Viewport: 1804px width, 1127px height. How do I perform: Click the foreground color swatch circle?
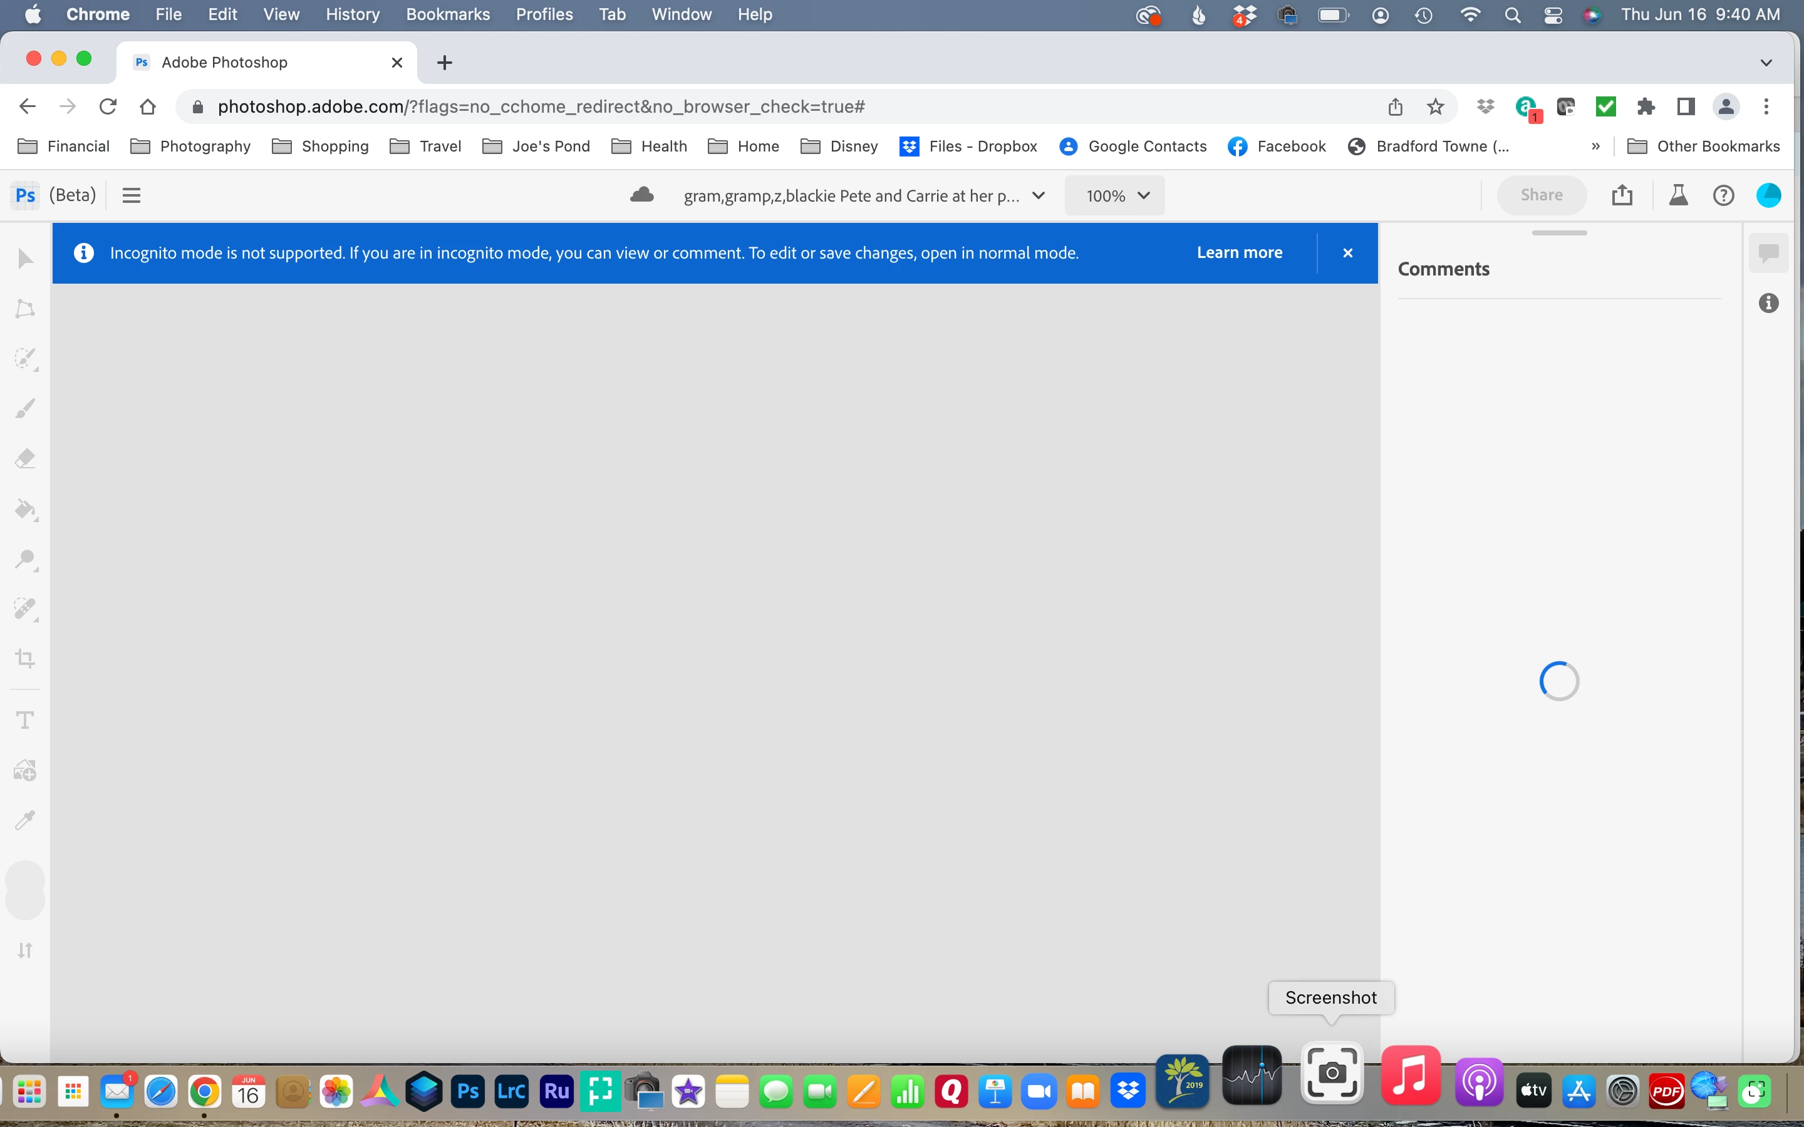coord(25,880)
